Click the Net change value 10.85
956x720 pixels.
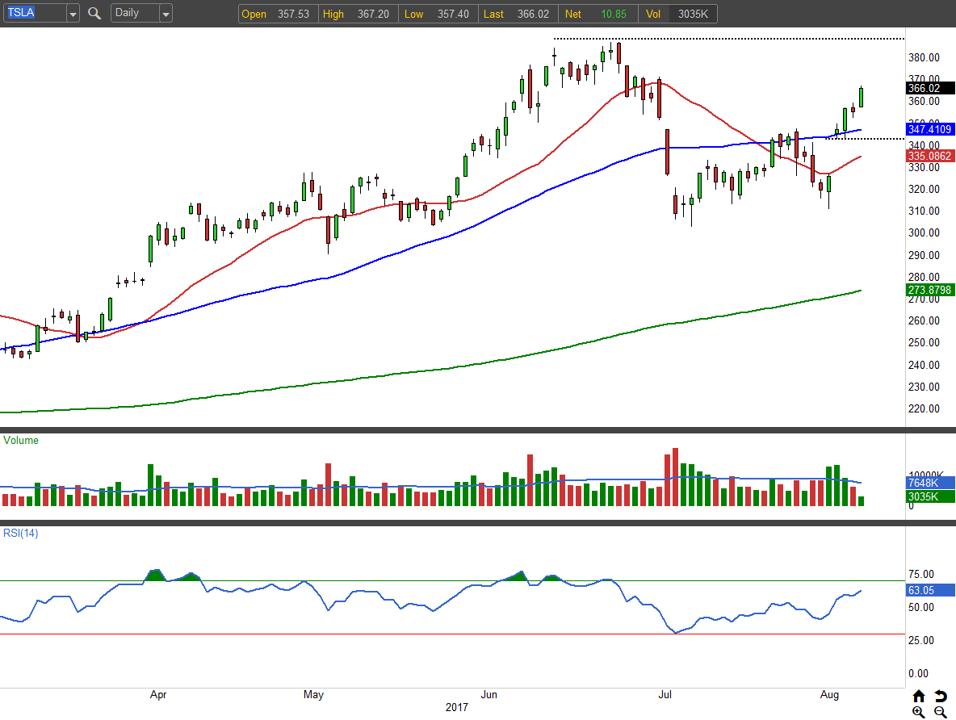(x=613, y=14)
